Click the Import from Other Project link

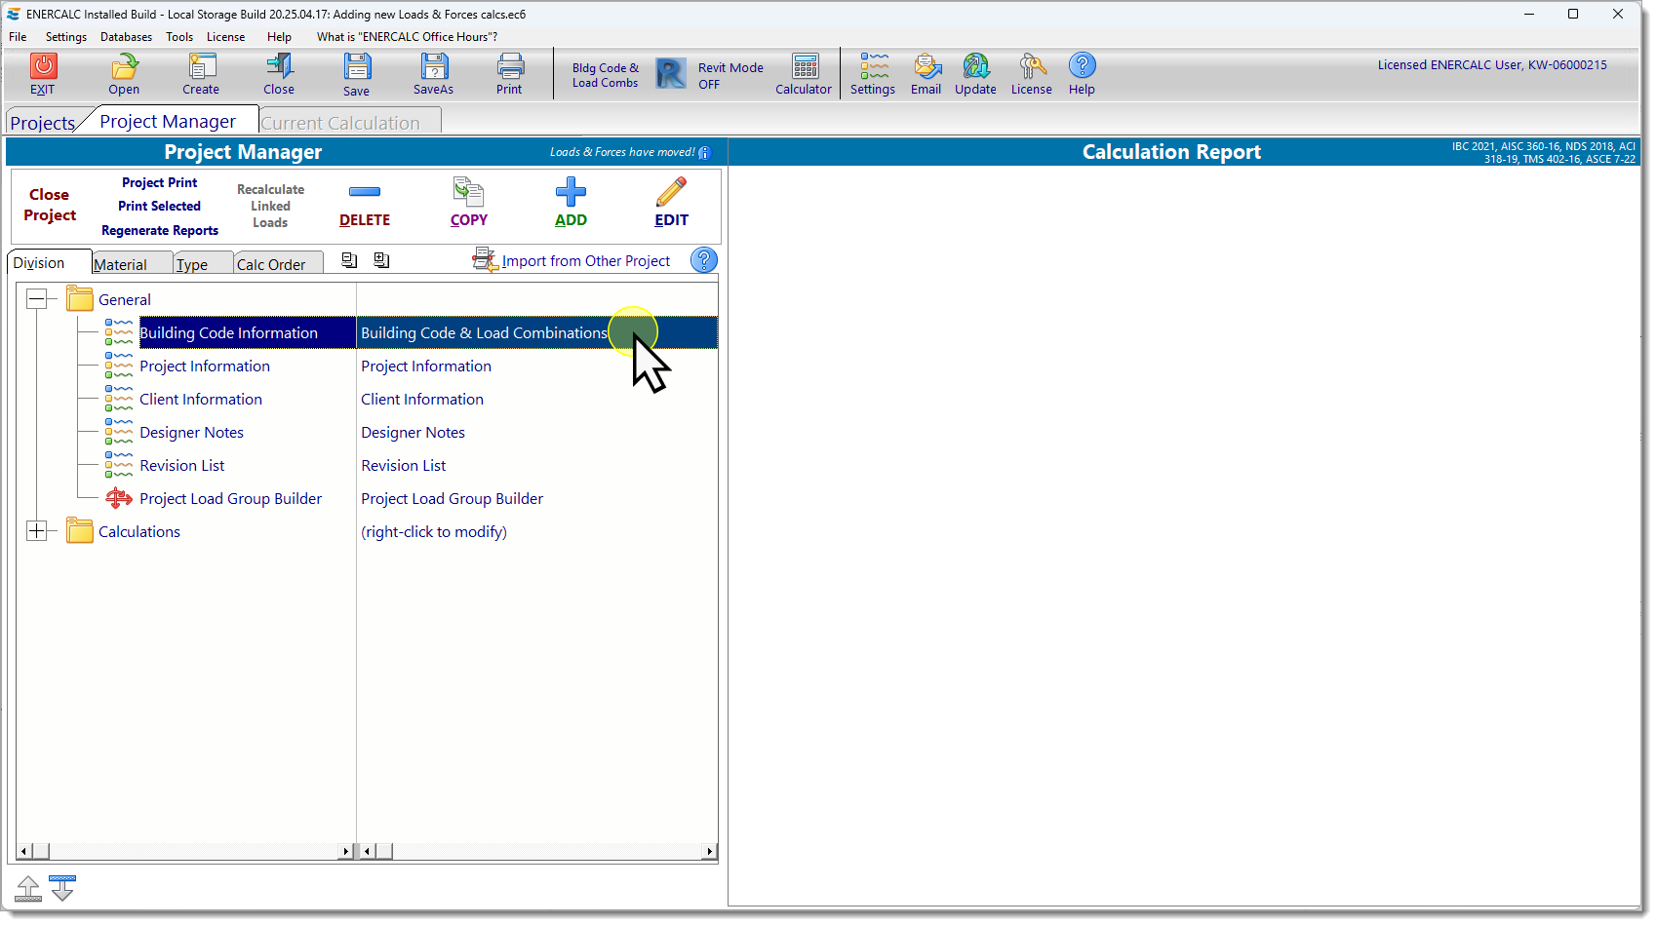tap(586, 261)
